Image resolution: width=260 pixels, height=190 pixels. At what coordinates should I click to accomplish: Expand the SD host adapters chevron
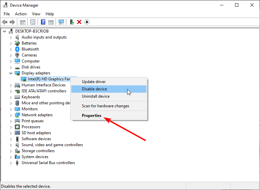(x=11, y=133)
